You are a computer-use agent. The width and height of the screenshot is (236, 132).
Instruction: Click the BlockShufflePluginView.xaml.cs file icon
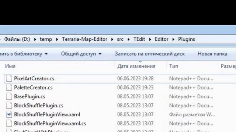[x=9, y=123]
